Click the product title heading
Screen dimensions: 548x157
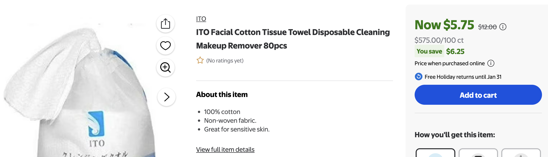click(293, 39)
